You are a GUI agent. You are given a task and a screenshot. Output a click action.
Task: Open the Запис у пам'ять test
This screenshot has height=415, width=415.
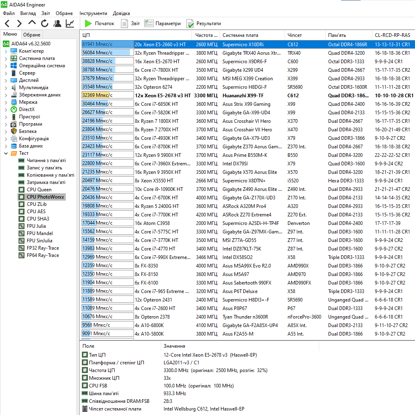pyautogui.click(x=40, y=168)
